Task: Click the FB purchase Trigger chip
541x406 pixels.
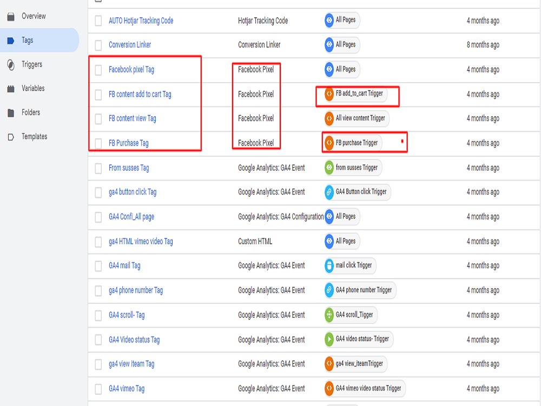Action: (354, 143)
